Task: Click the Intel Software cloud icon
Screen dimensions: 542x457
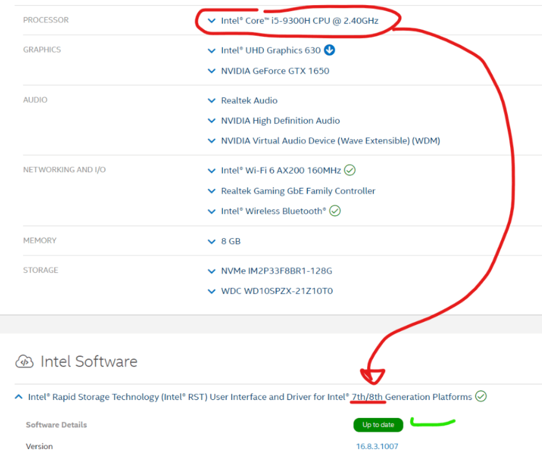Action: coord(25,361)
